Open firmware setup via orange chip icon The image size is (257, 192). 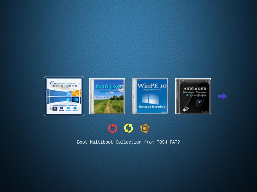(145, 128)
